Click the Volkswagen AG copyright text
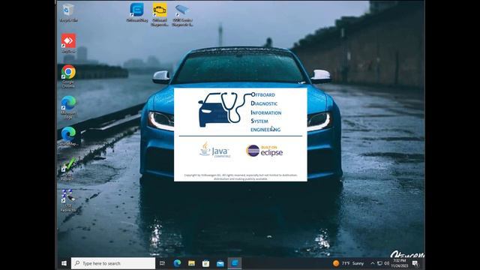The image size is (480, 270). [241, 177]
